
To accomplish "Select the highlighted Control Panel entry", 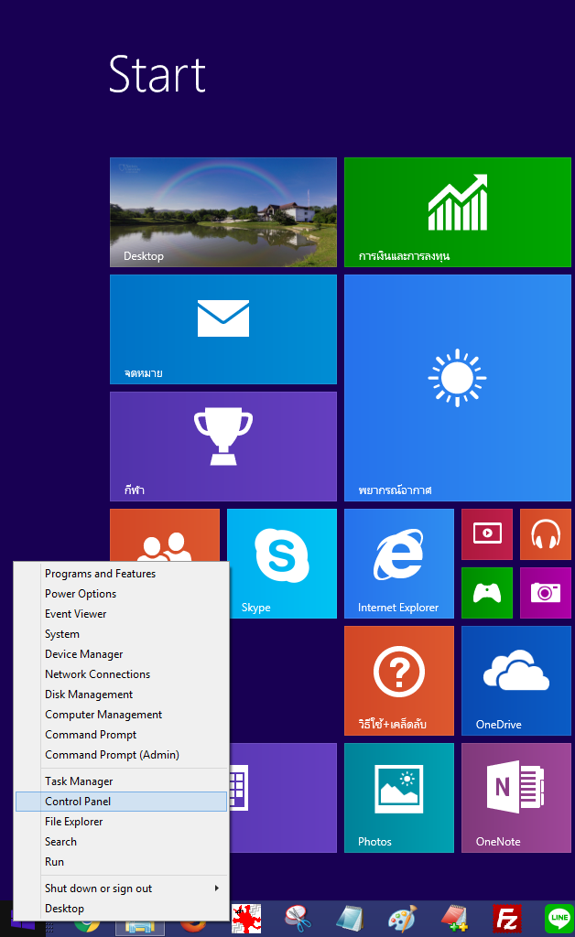I will (x=122, y=802).
